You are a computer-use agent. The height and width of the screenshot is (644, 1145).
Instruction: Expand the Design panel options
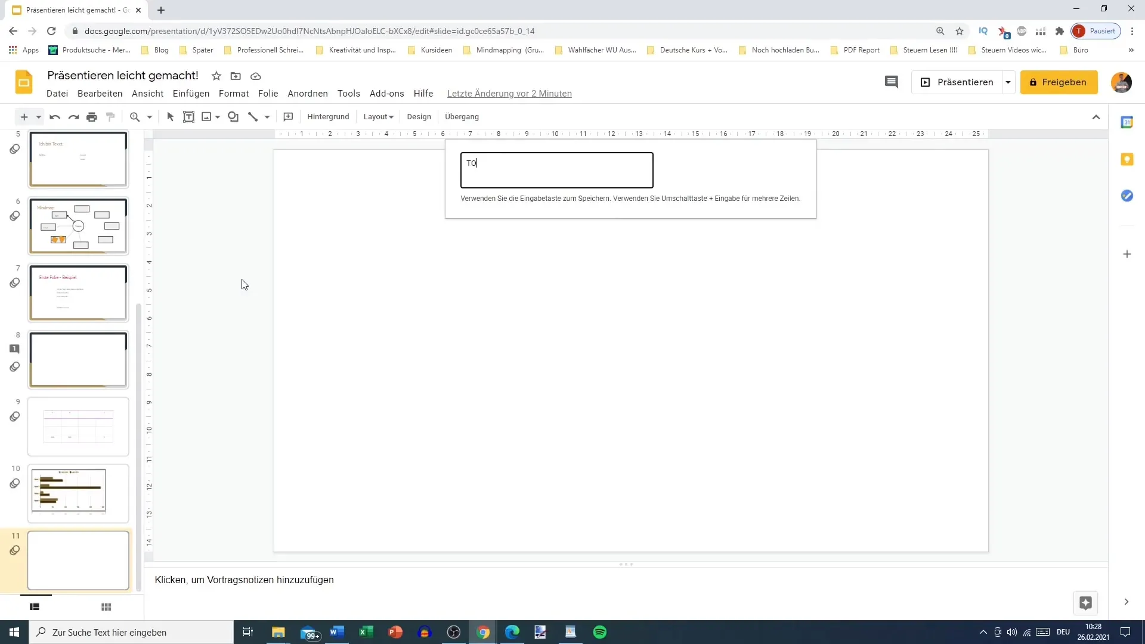tap(420, 116)
